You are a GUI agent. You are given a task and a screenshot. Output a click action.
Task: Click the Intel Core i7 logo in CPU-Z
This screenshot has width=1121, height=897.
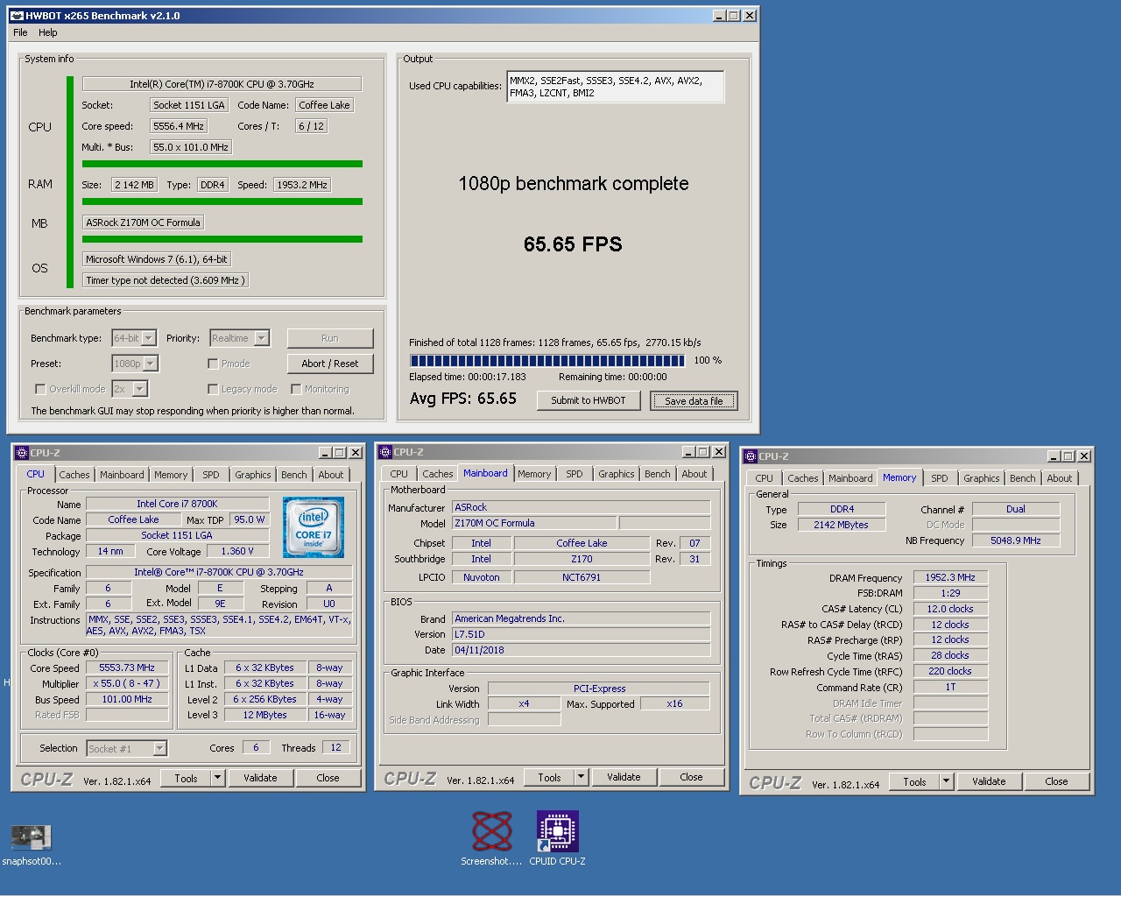click(x=314, y=527)
